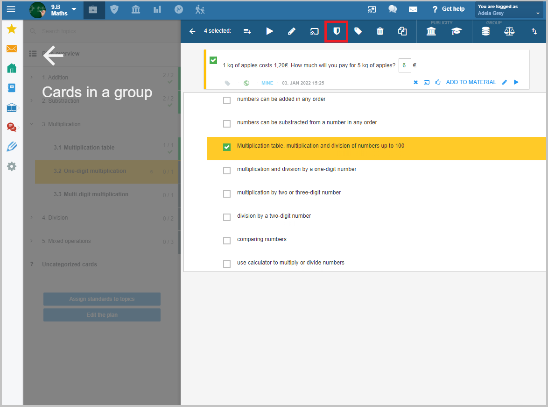Click the standards shield icon in toolbar
Viewport: 548px width, 407px height.
336,31
